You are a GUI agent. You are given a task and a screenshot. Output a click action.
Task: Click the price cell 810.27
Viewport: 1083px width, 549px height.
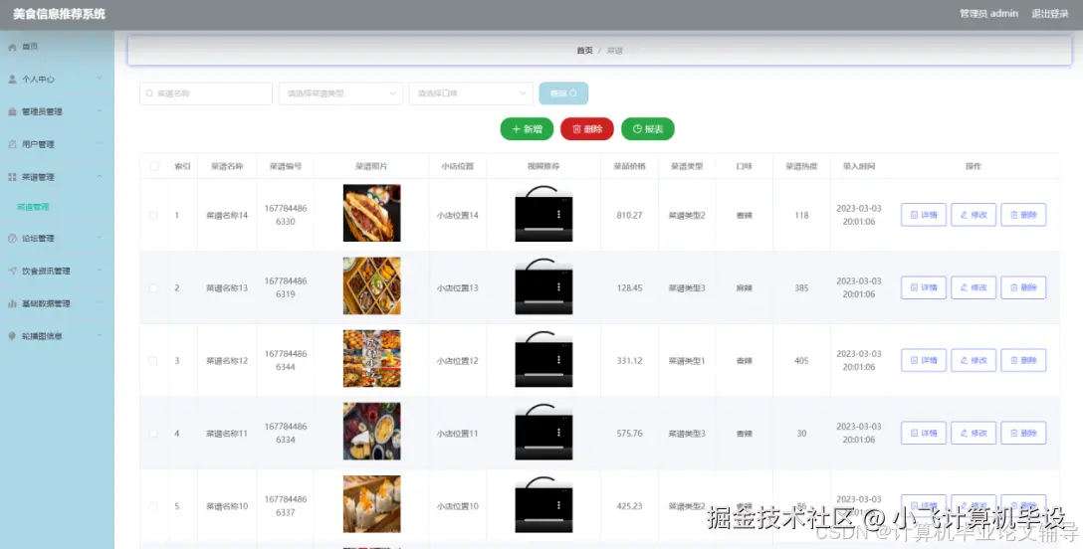[629, 215]
